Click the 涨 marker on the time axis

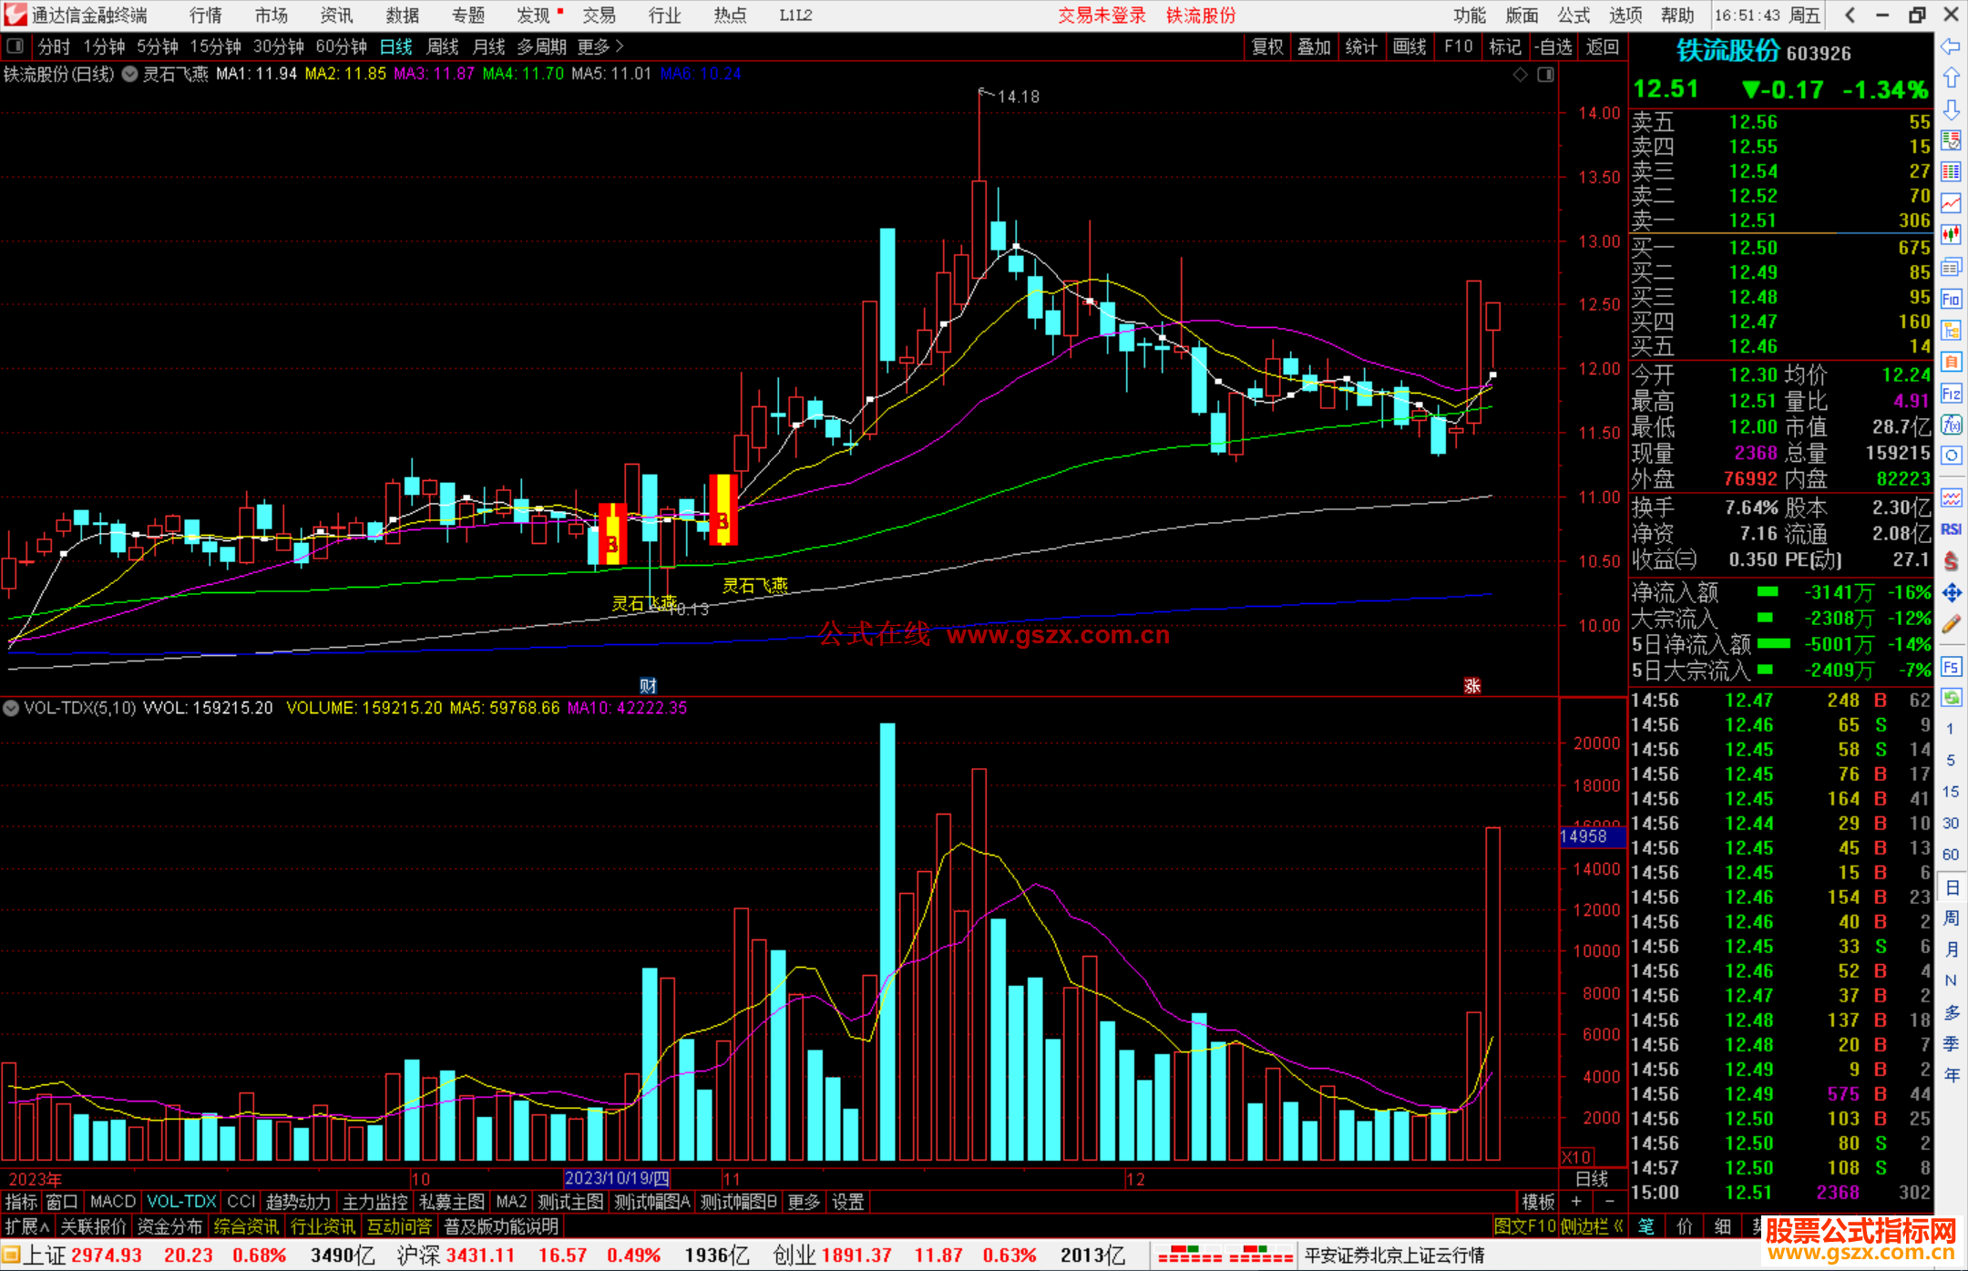coord(1472,686)
